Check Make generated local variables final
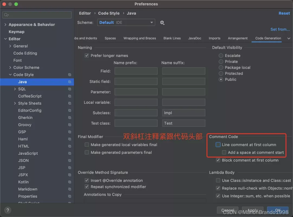 click(x=87, y=145)
